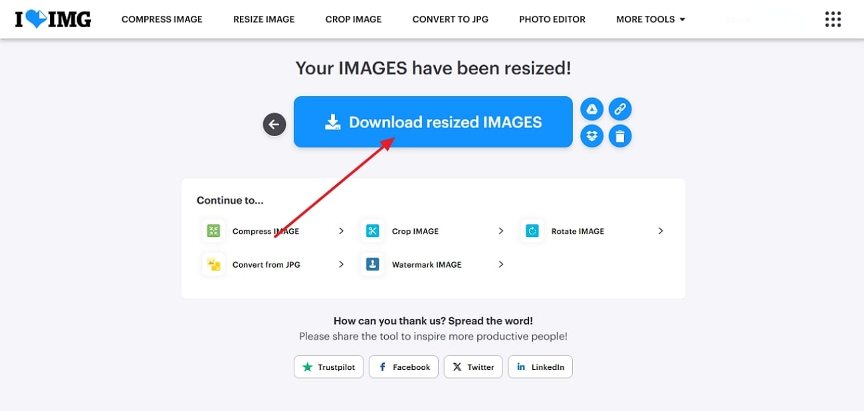
Task: Copy the share download link icon
Action: coord(620,109)
